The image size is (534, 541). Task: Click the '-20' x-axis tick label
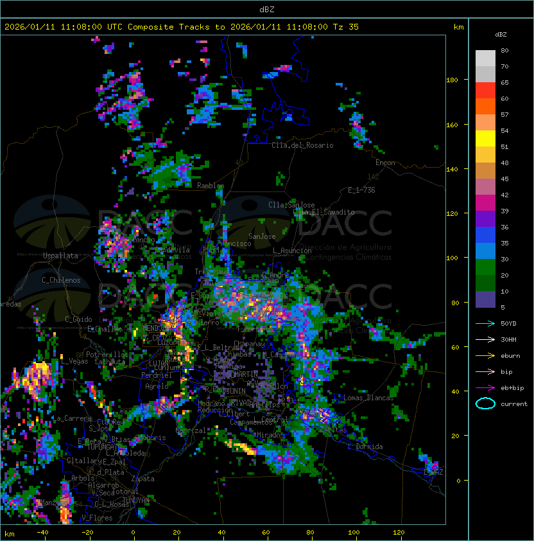tap(87, 533)
